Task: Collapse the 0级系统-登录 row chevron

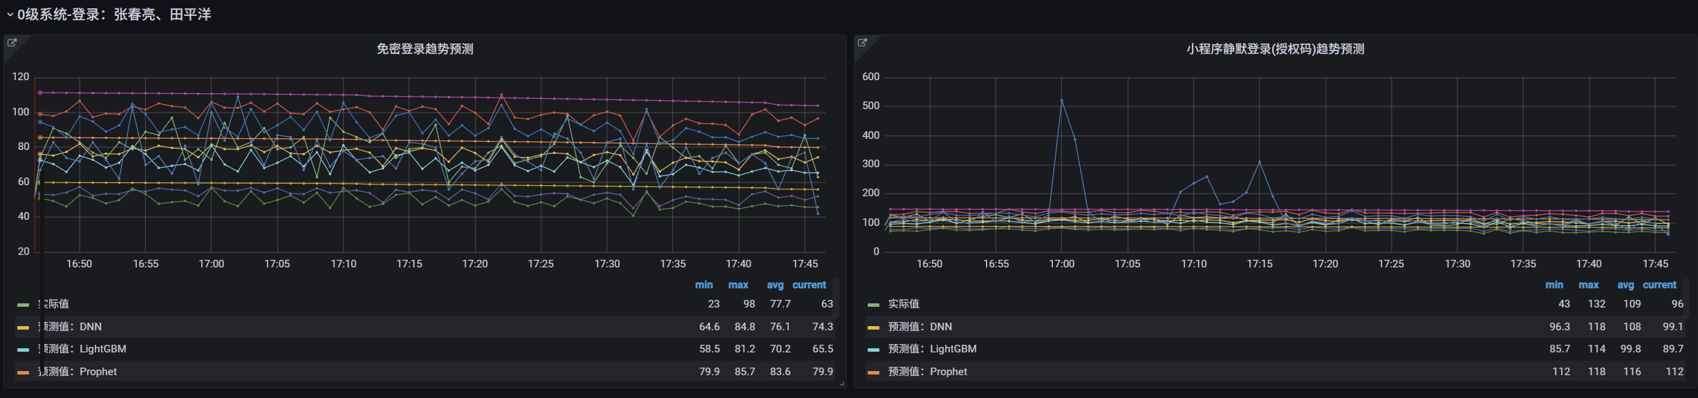Action: pos(10,15)
